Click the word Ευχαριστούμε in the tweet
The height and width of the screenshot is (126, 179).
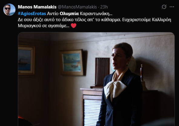pyautogui.click(x=137, y=20)
